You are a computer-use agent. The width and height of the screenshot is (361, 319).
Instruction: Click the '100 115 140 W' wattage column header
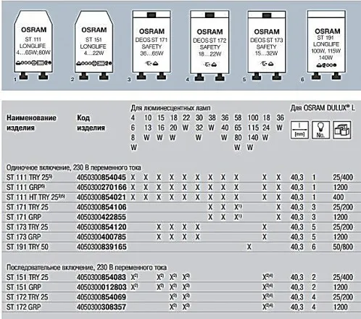click(253, 133)
